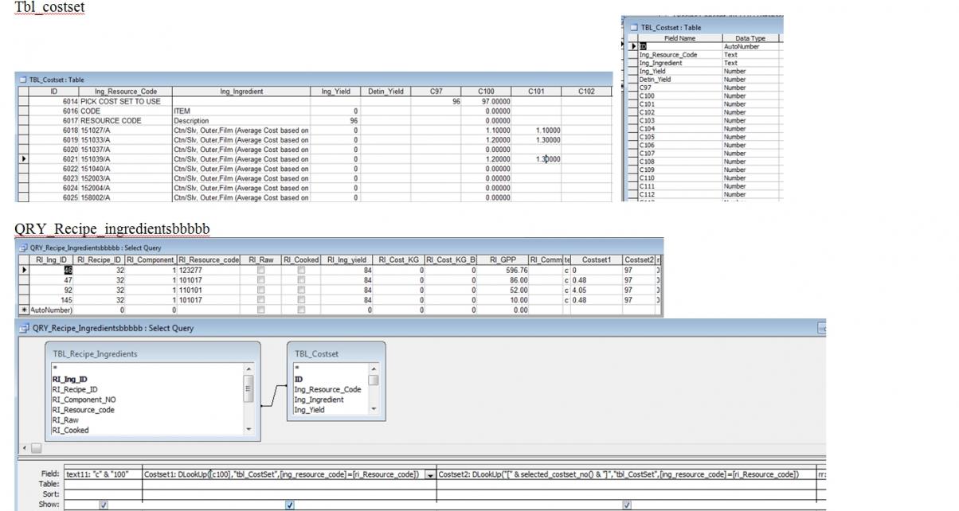Click the Data Type column header in design view
The image size is (959, 511).
tap(751, 38)
